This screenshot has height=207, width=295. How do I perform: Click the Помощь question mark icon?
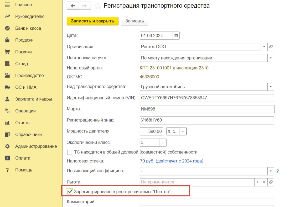click(7, 170)
